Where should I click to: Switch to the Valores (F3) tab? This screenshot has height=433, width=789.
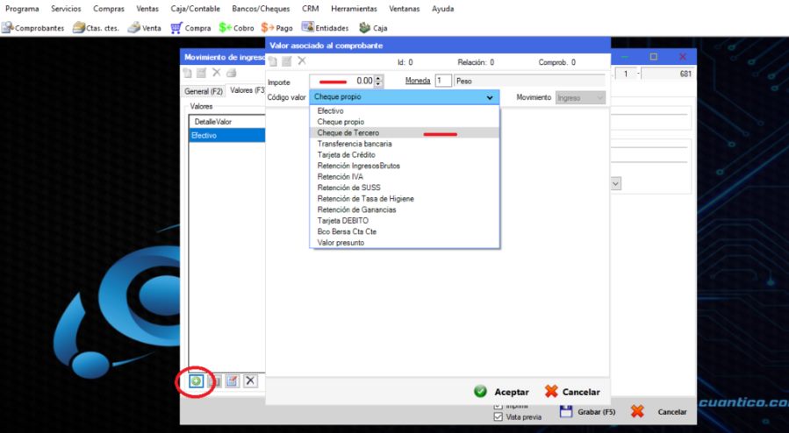click(247, 90)
